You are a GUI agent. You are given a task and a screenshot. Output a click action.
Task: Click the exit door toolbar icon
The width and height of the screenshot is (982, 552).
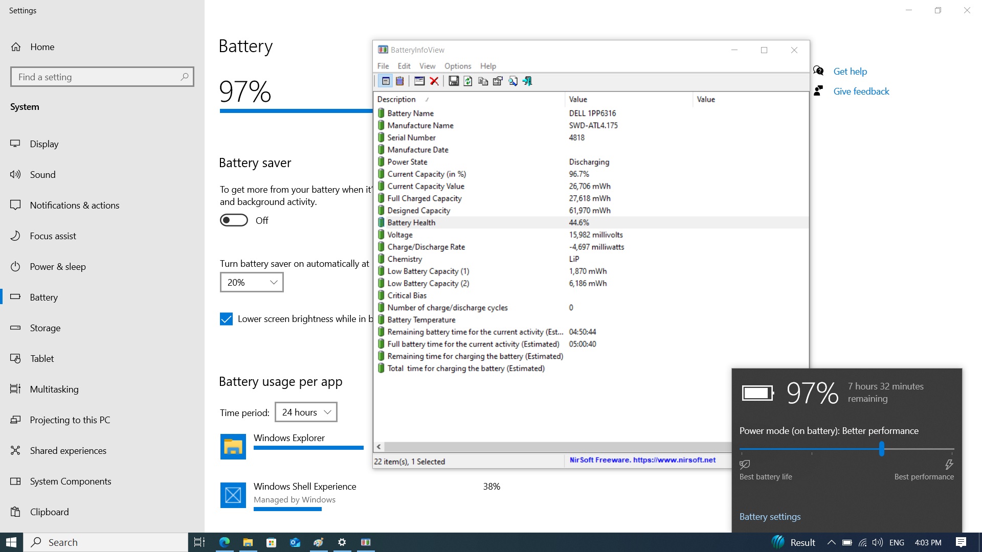tap(527, 81)
